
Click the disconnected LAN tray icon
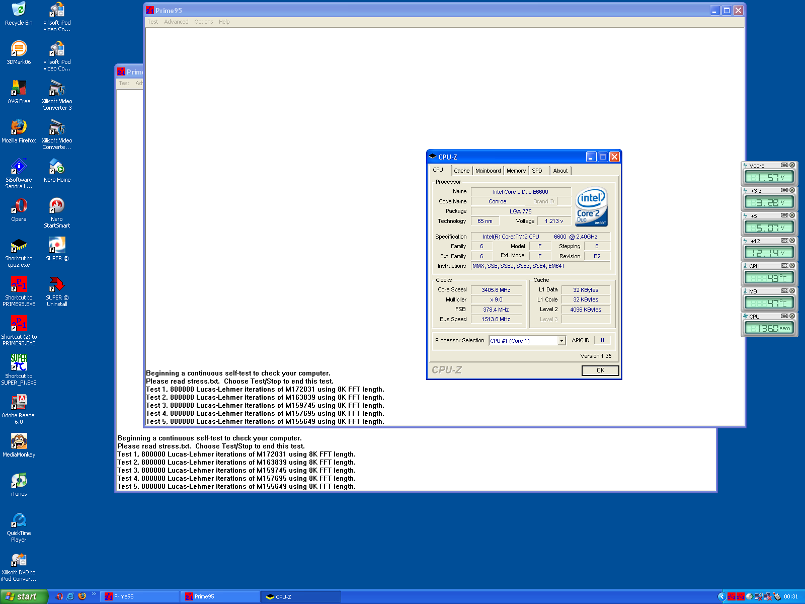pos(768,597)
